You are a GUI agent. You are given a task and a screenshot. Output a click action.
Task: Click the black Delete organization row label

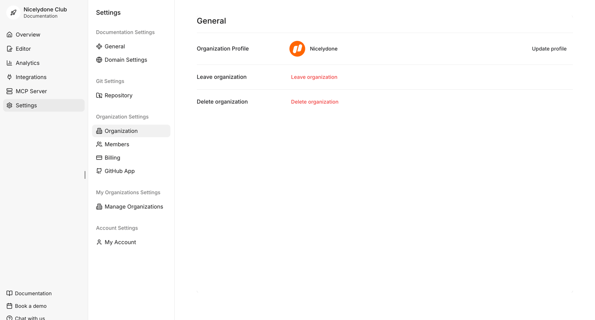(222, 102)
